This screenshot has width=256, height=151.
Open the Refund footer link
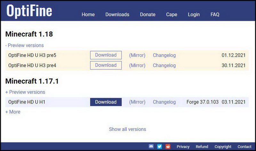(202, 147)
